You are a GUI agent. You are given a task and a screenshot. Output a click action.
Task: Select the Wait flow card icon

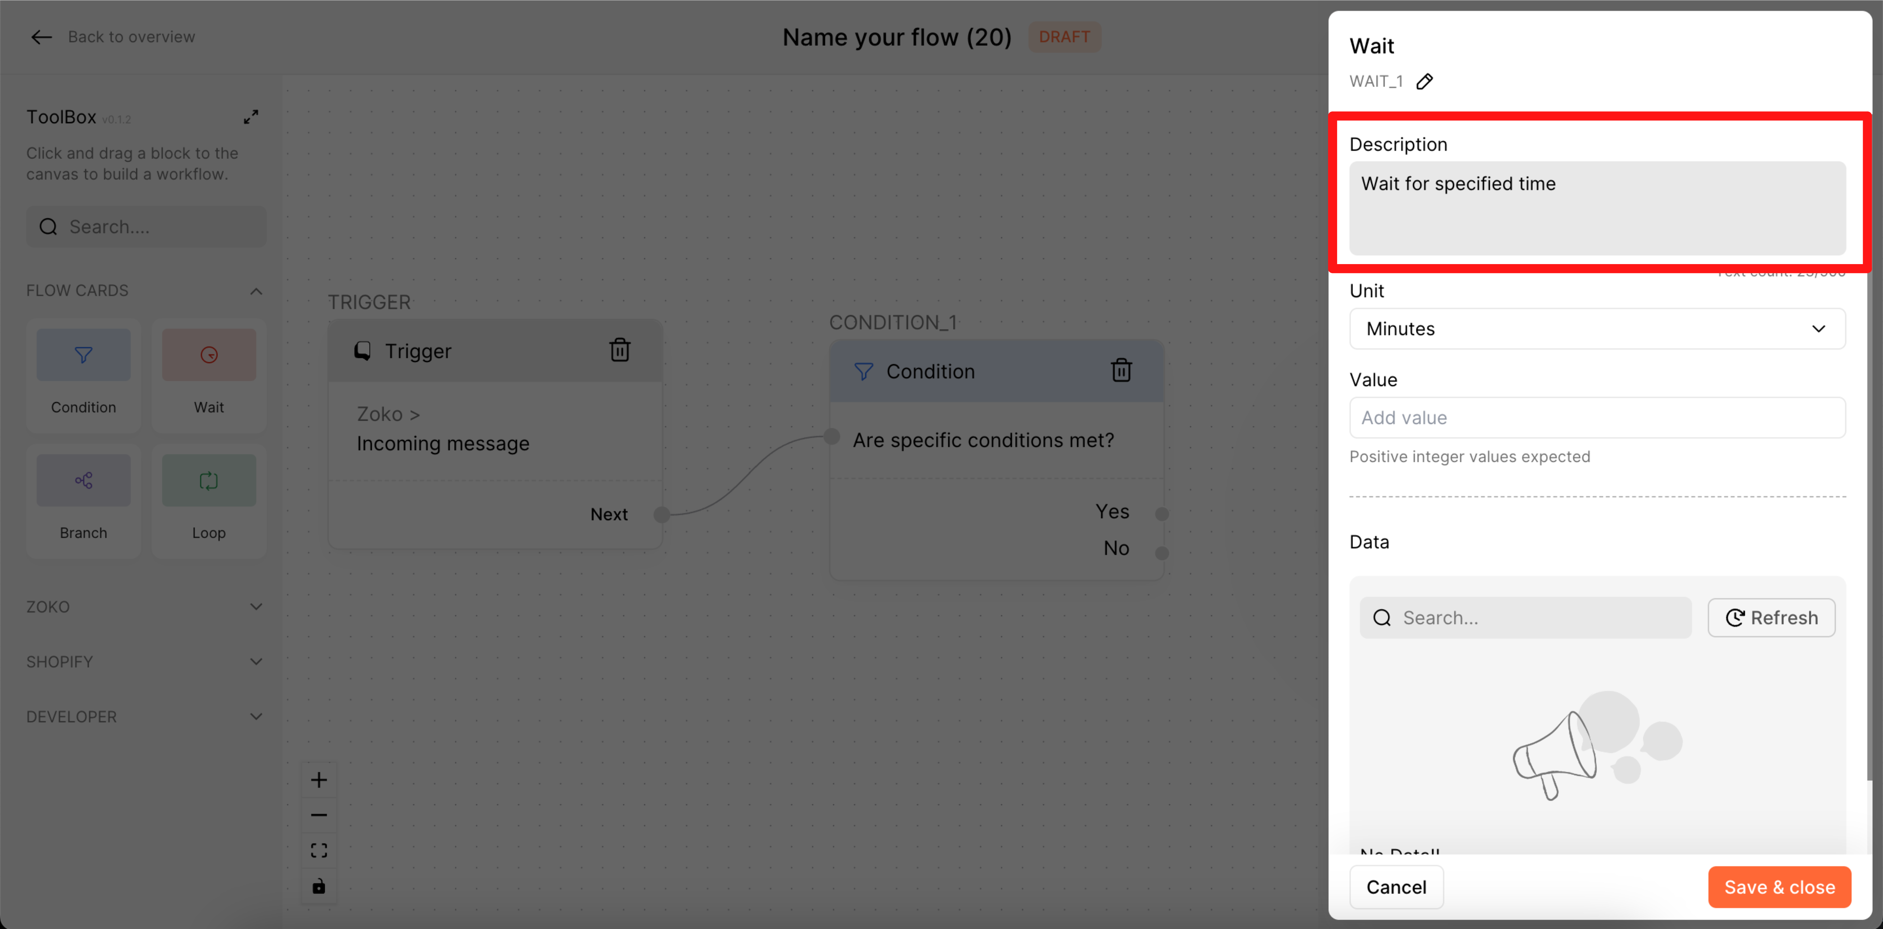click(209, 355)
